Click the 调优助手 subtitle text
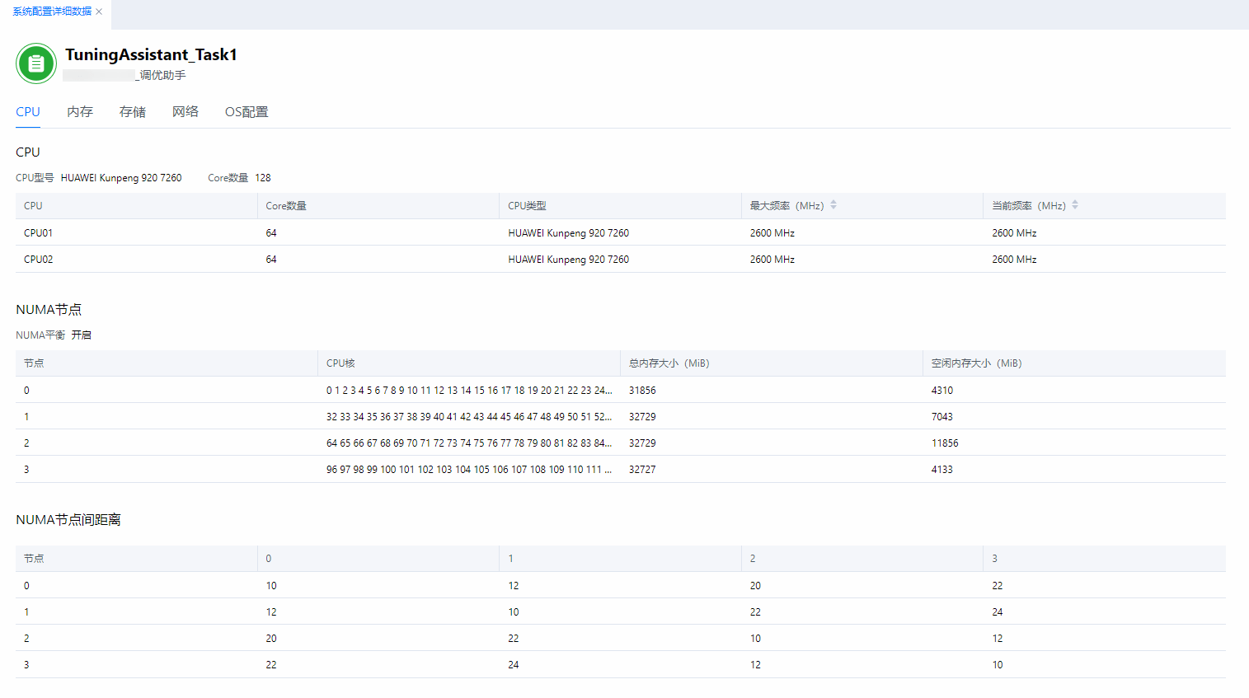This screenshot has height=698, width=1249. pyautogui.click(x=162, y=75)
